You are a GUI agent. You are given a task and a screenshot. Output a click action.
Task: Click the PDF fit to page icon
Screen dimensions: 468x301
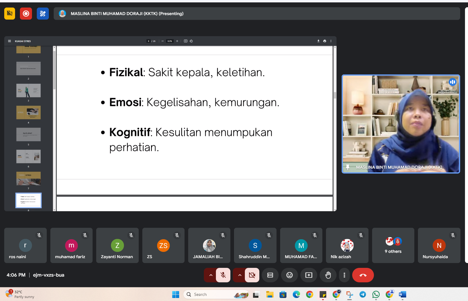pos(186,41)
